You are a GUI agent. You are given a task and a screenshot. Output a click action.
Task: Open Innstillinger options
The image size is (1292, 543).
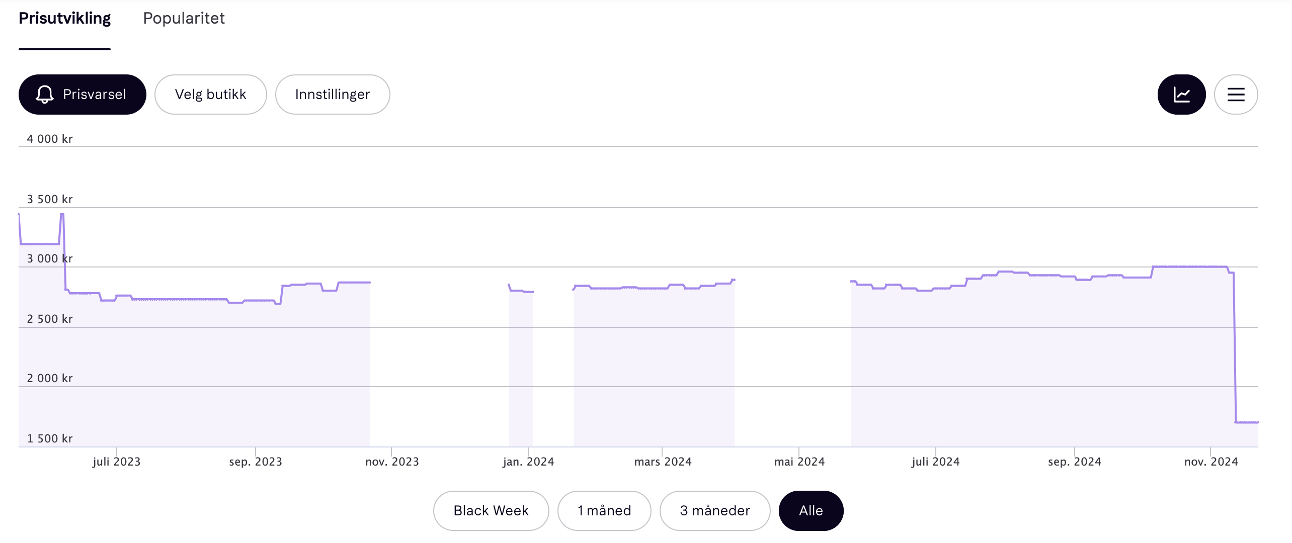(x=332, y=95)
